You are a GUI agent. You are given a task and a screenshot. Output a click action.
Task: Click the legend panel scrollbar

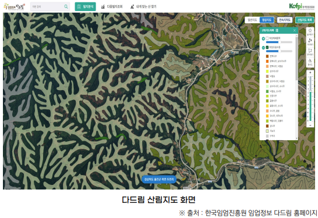296,59
